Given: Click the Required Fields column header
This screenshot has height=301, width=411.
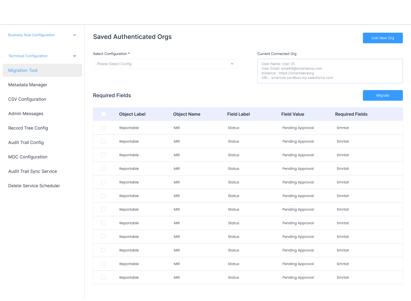Looking at the screenshot, I should tap(351, 114).
